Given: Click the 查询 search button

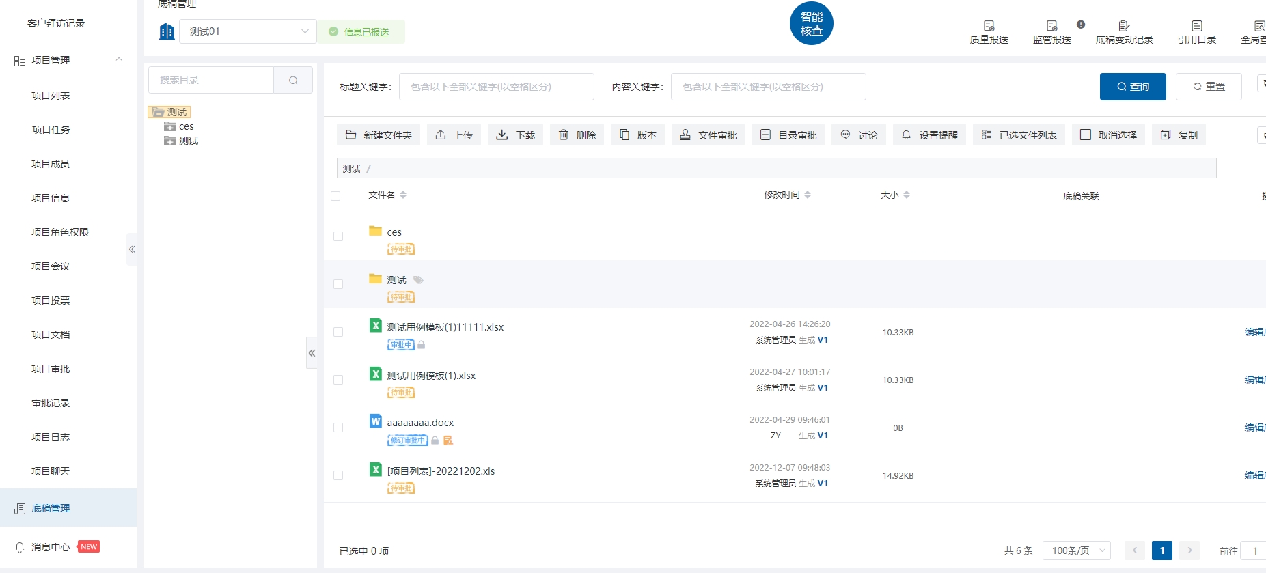Looking at the screenshot, I should 1133,87.
